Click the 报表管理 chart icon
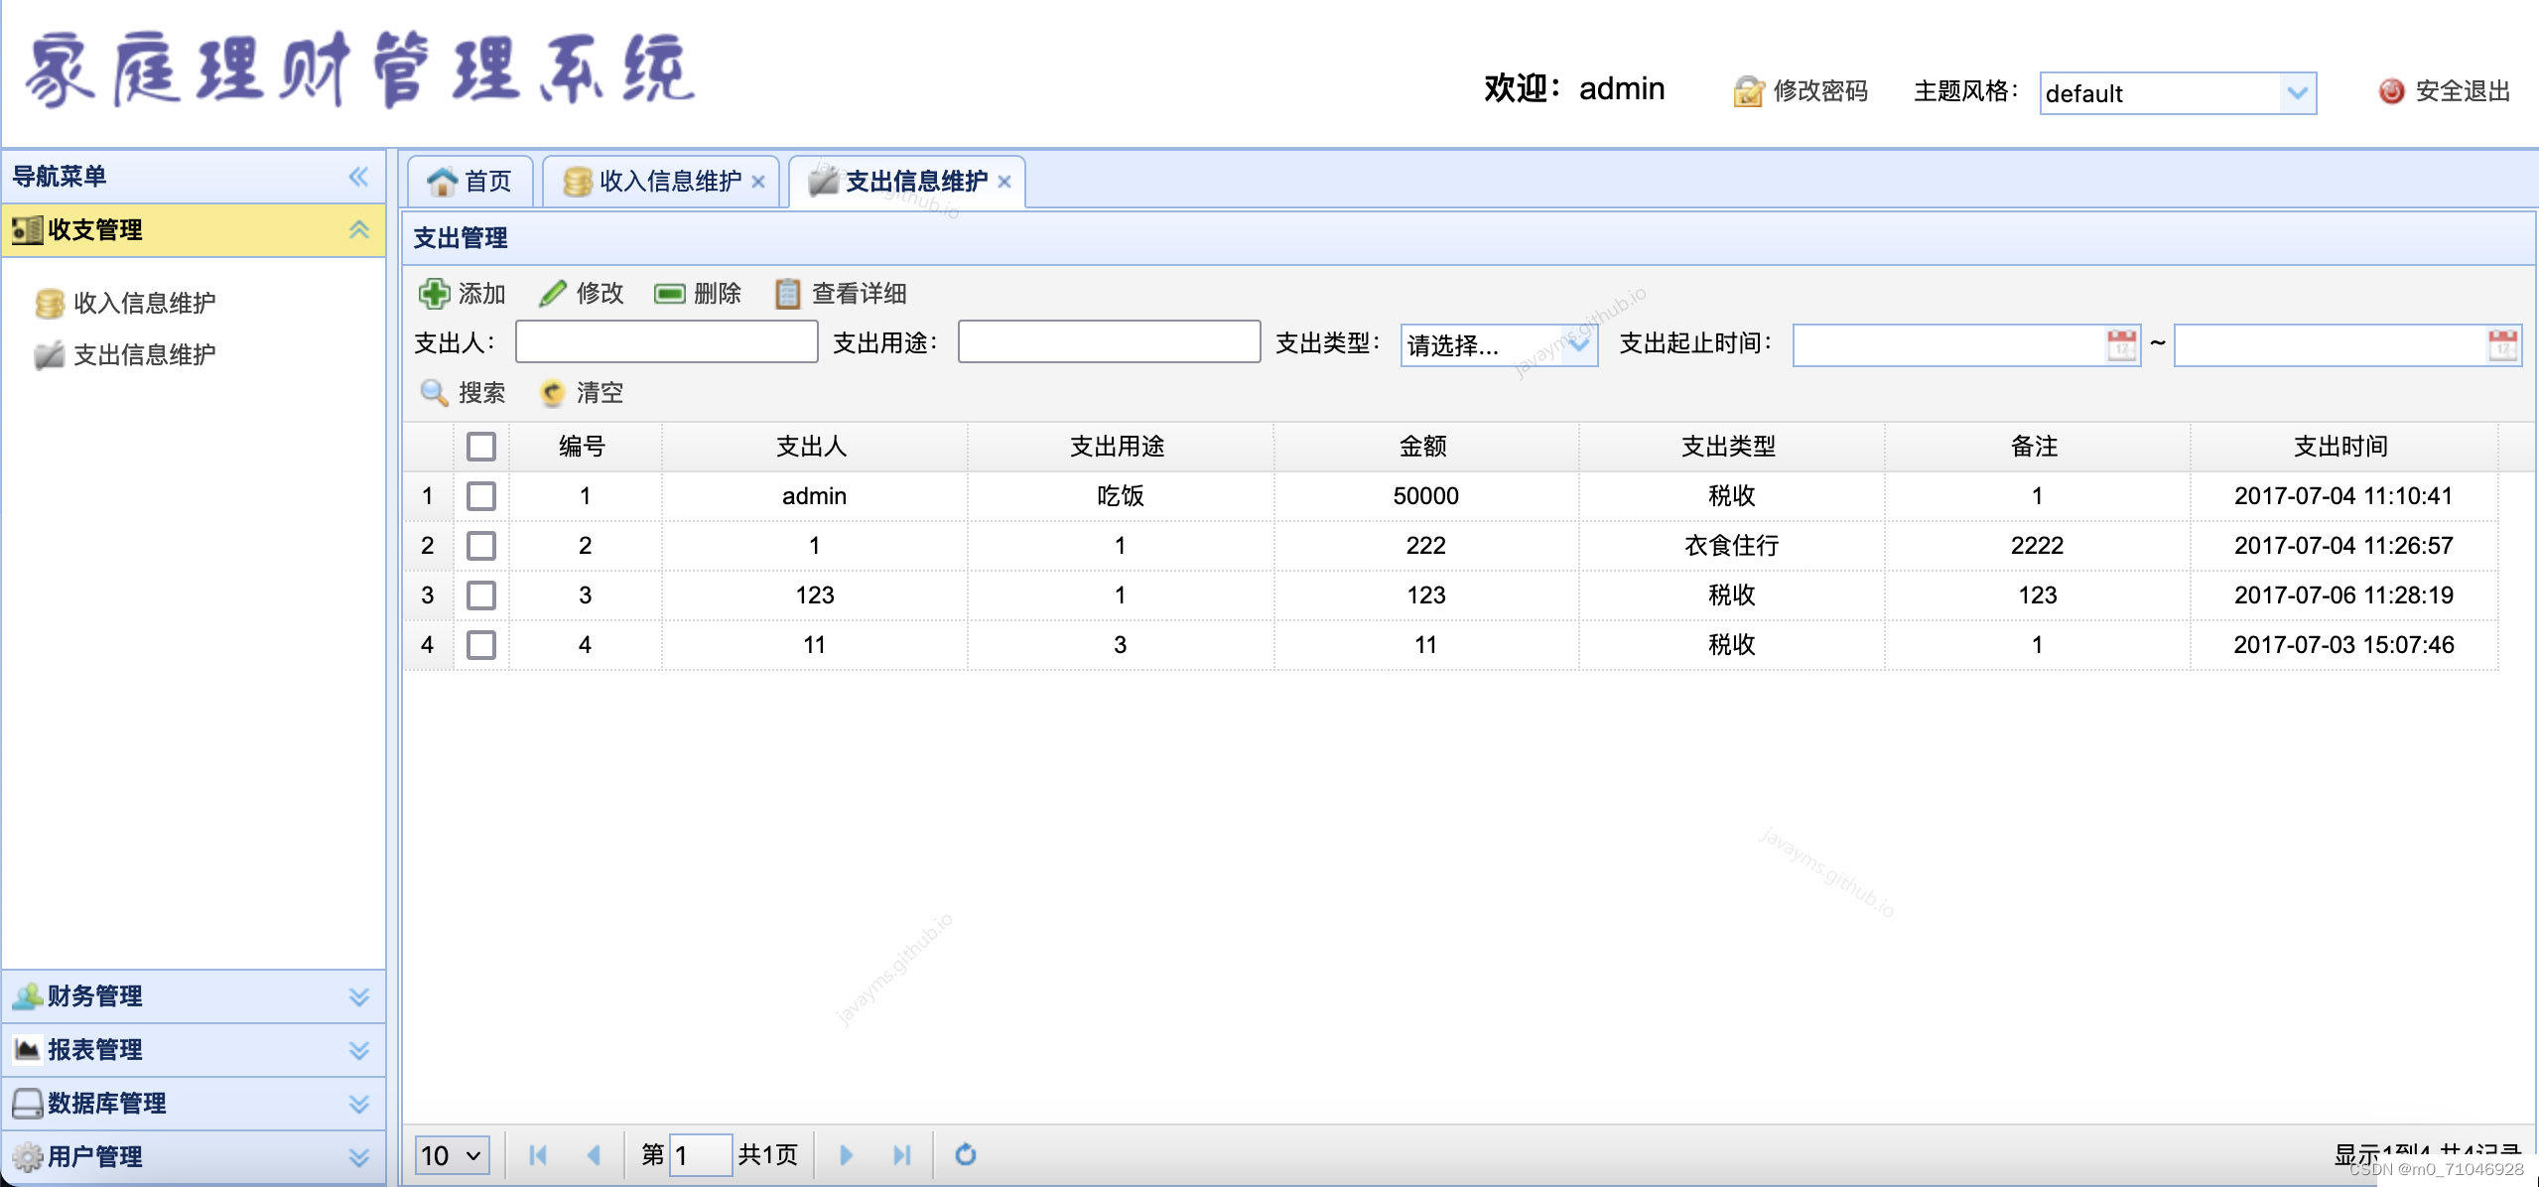This screenshot has height=1187, width=2539. tap(27, 1050)
